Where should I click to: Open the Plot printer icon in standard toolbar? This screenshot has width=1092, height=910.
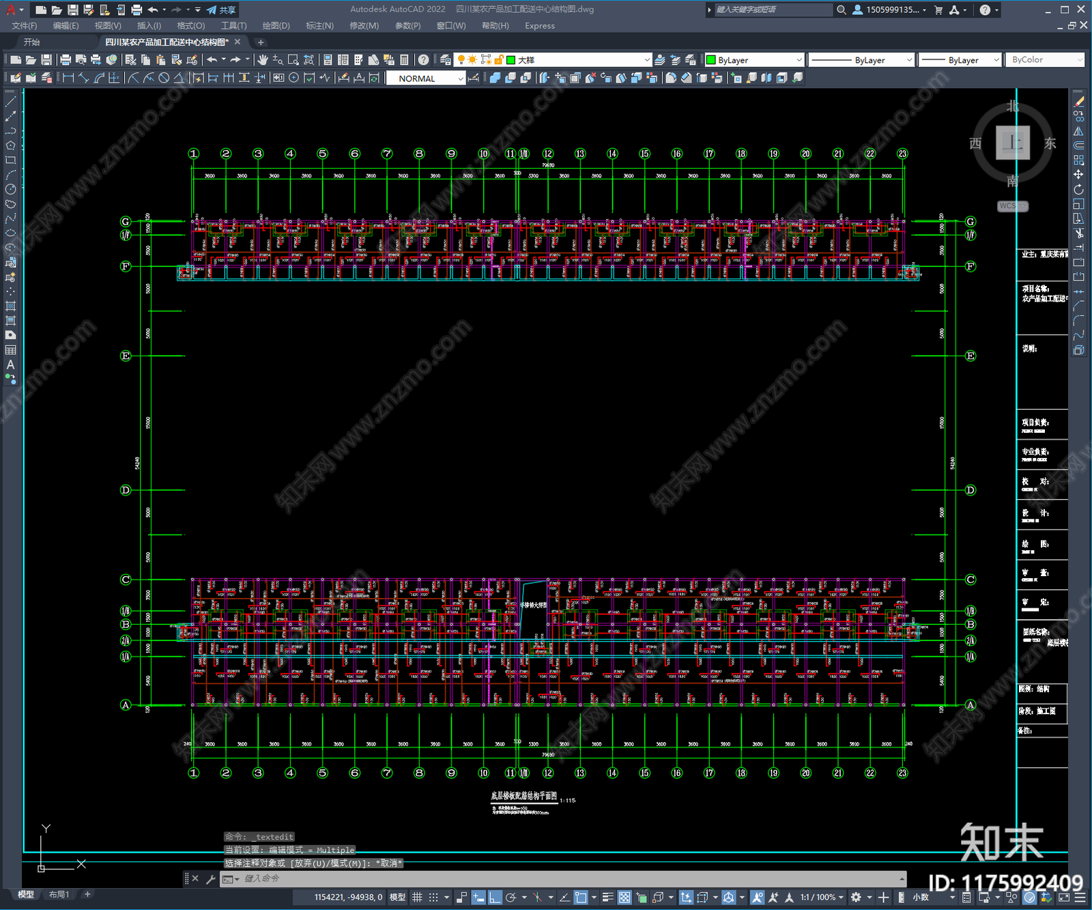(66, 60)
